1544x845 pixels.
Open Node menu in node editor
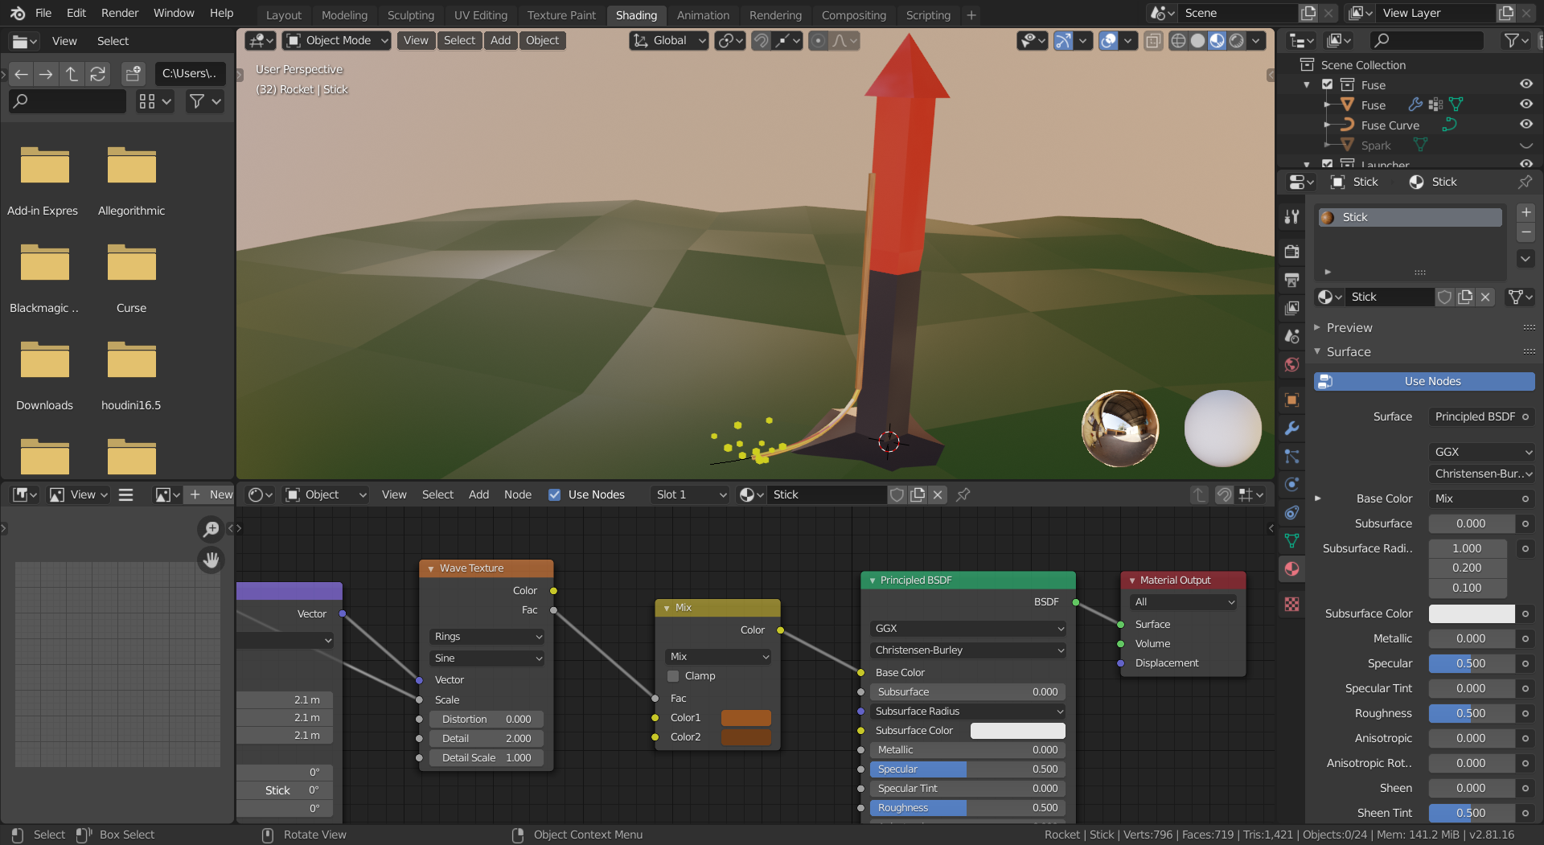click(518, 494)
